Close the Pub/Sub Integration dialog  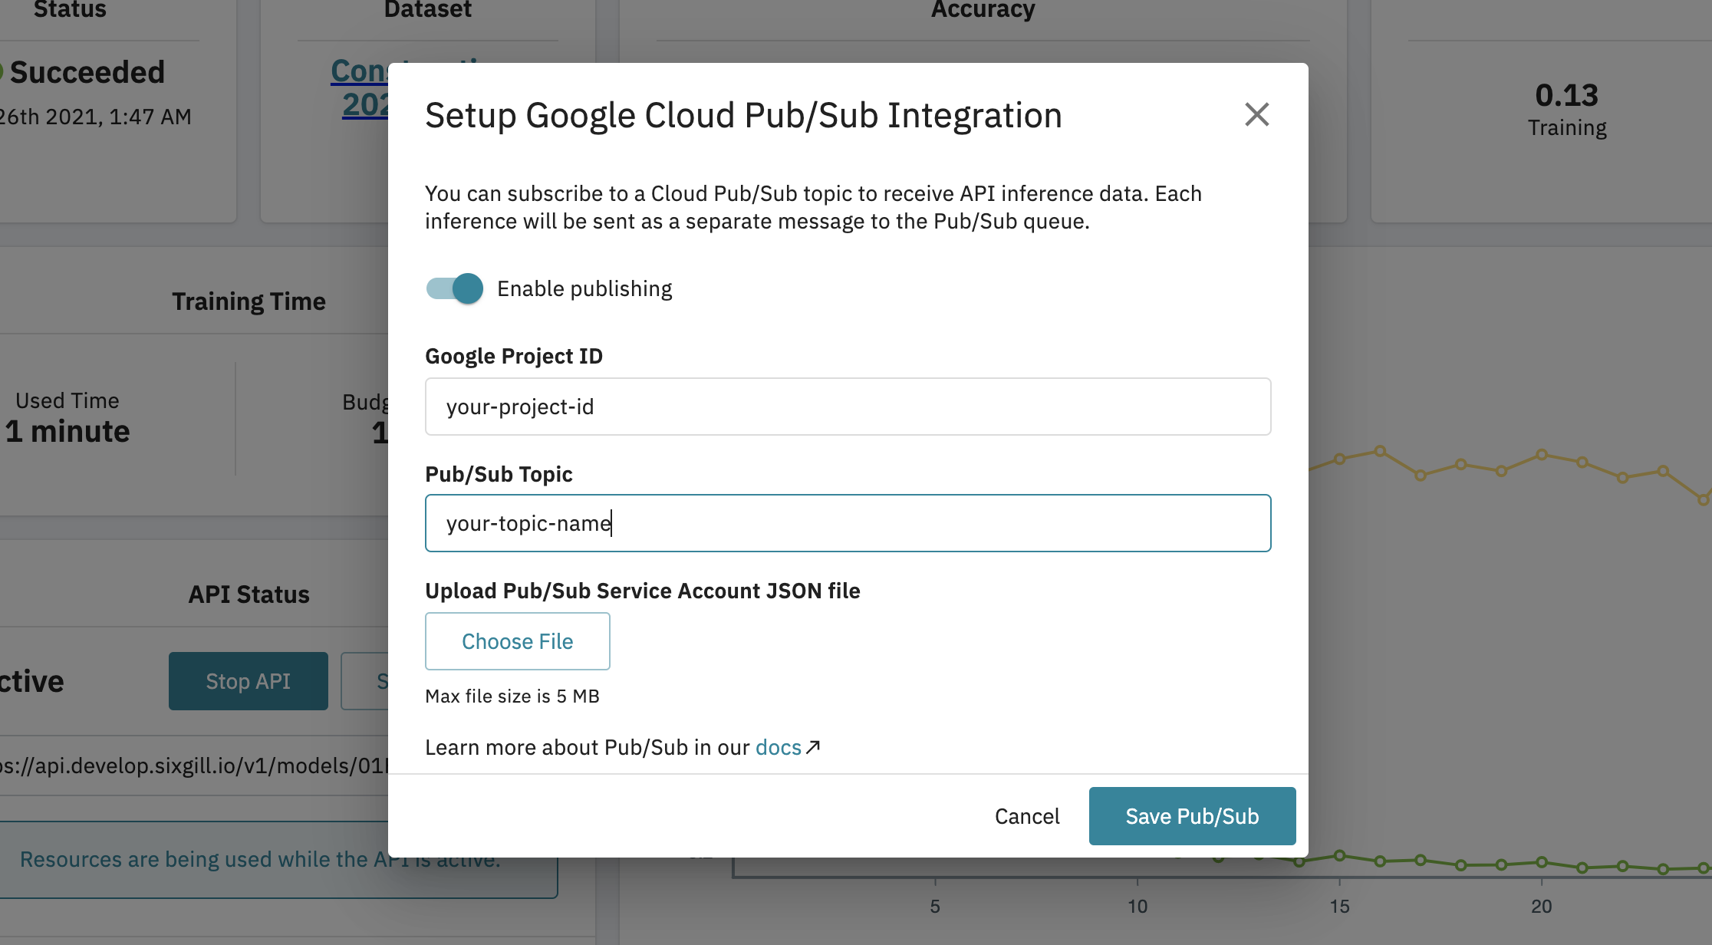pyautogui.click(x=1256, y=115)
